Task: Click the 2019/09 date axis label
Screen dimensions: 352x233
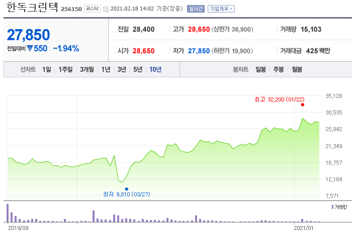Action: coord(18,228)
